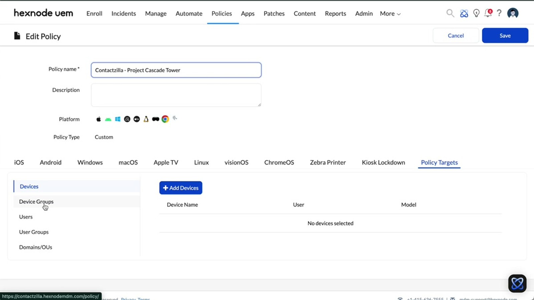Click the Windows platform icon
The image size is (534, 300).
pyautogui.click(x=118, y=119)
